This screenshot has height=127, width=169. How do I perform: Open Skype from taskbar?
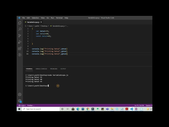click(117, 109)
